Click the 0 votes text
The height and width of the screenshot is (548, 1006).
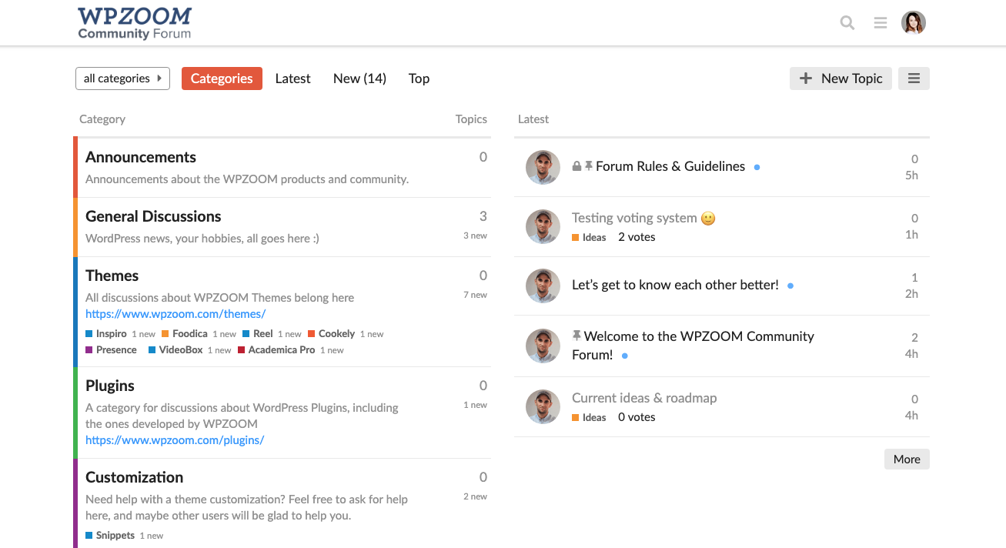pyautogui.click(x=637, y=417)
